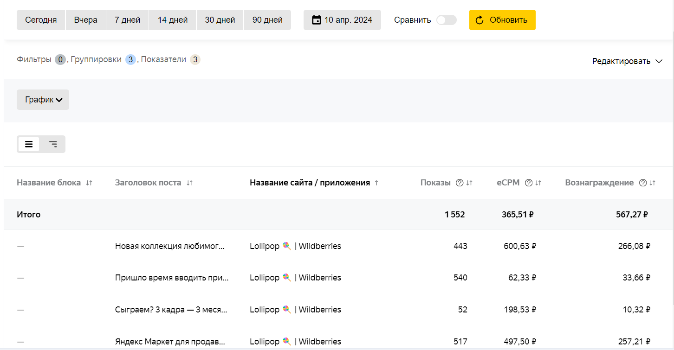Sort by Показы column arrows
This screenshot has width=674, height=350.
469,183
